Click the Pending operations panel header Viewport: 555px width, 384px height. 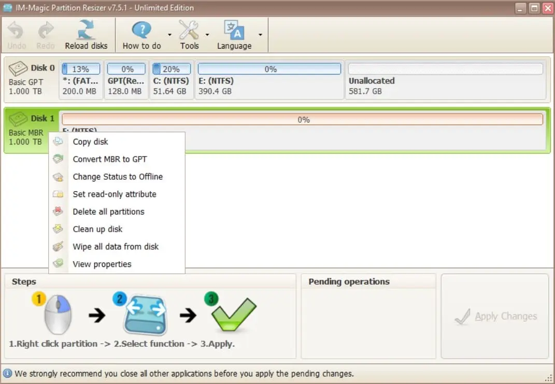349,282
